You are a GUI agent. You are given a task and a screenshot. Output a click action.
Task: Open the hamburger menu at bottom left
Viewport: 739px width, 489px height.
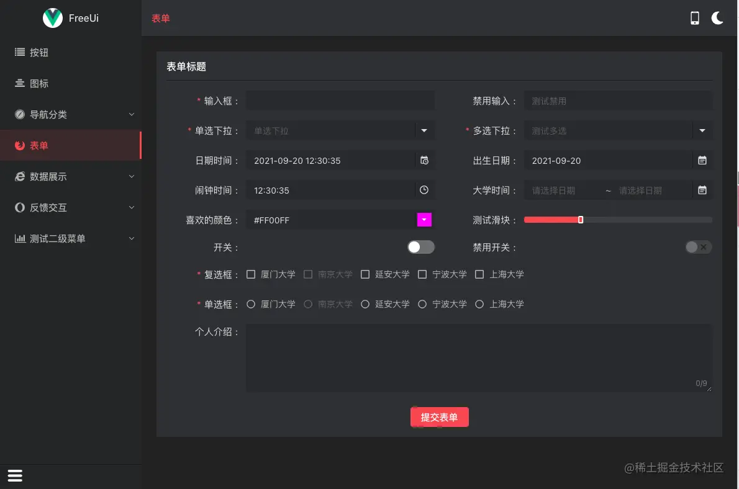(14, 475)
